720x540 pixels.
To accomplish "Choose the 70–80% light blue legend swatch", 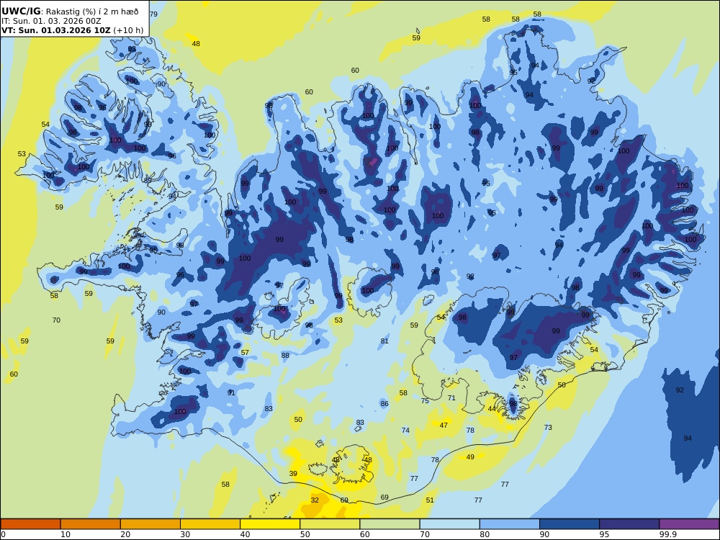I will 449,524.
